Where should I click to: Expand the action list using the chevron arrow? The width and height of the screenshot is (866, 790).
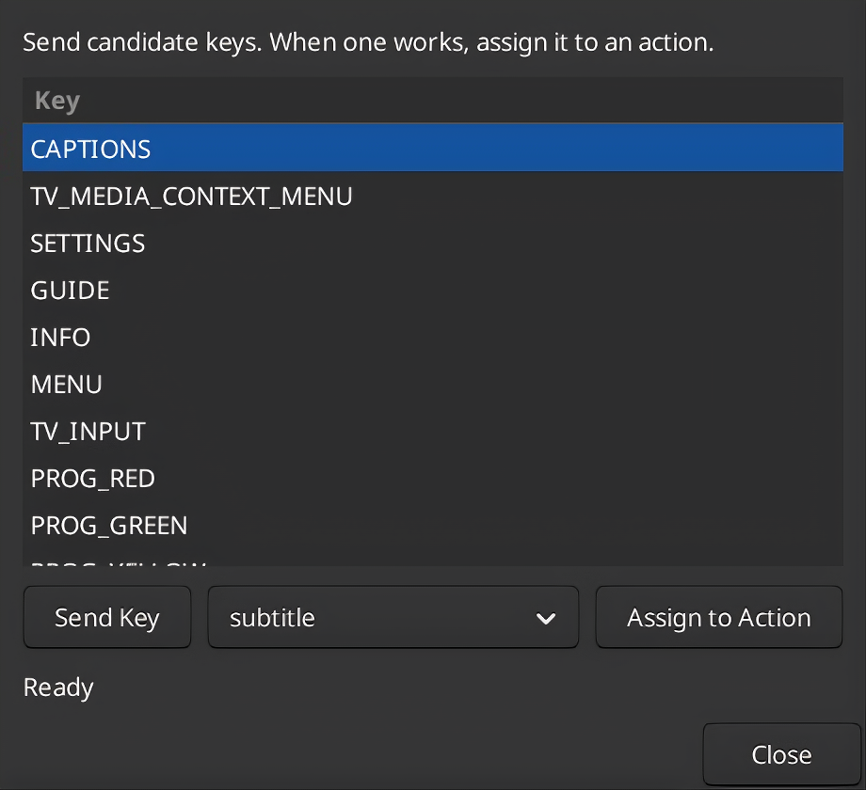(x=546, y=619)
